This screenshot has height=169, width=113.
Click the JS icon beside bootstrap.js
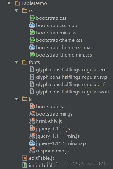(x=32, y=106)
